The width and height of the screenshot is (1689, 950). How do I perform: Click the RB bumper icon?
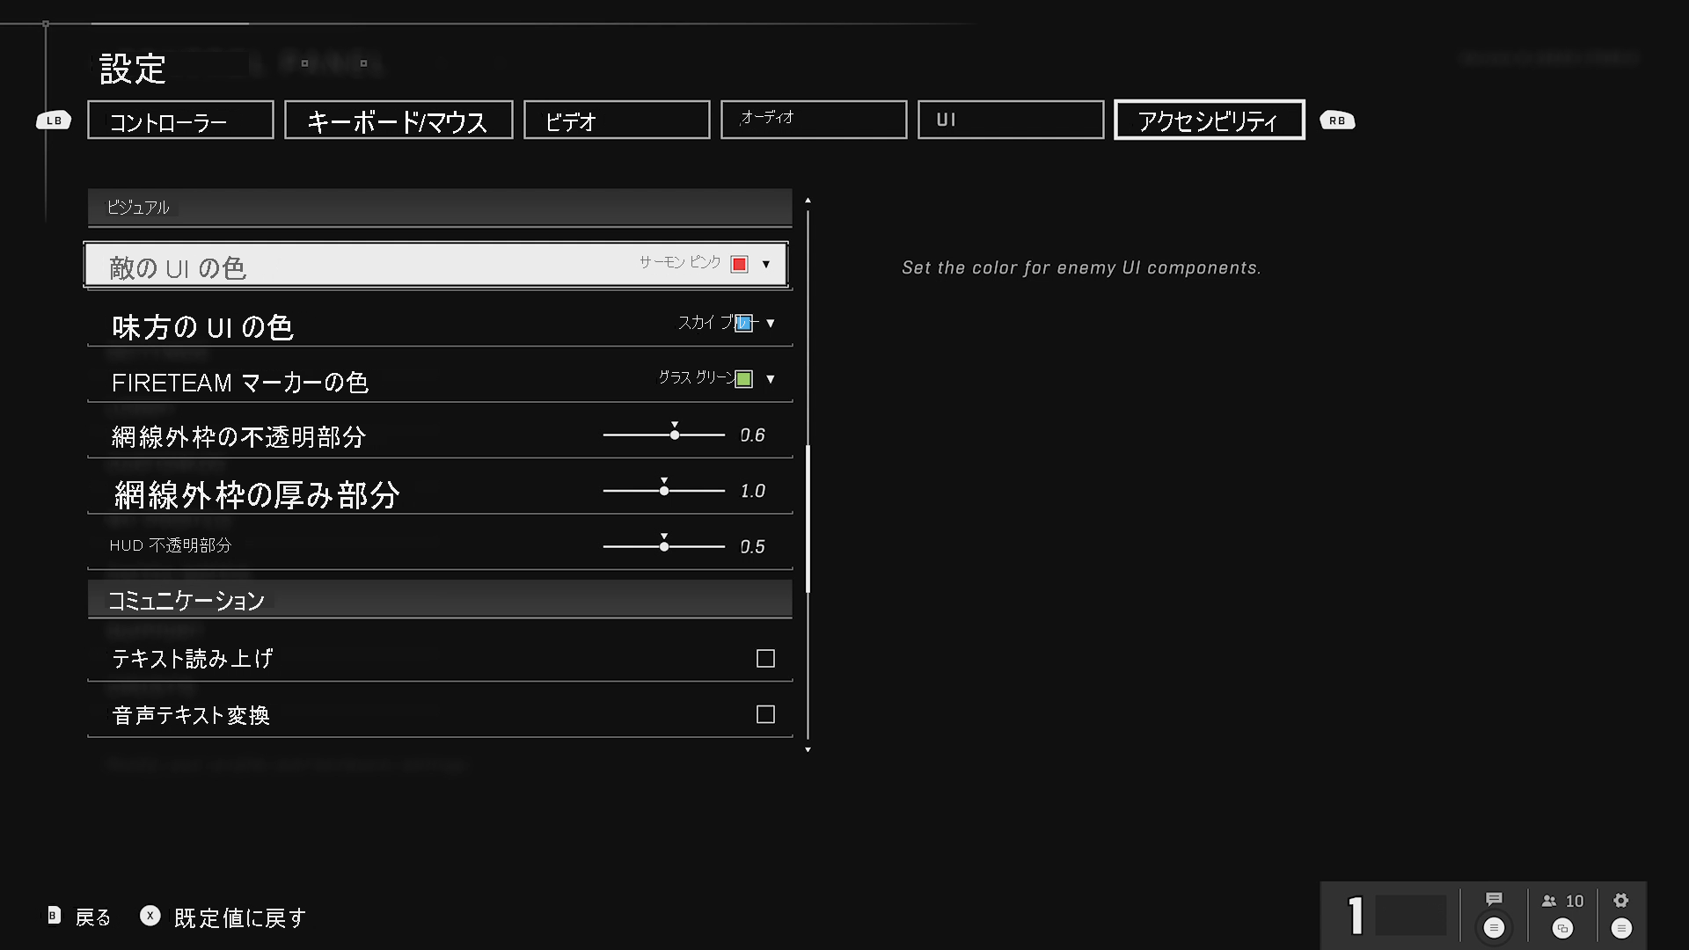pos(1337,121)
